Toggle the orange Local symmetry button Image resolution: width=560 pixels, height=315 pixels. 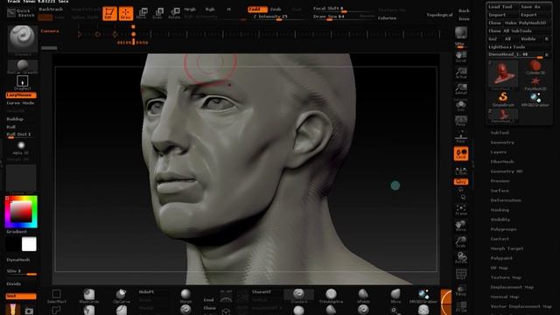461,154
